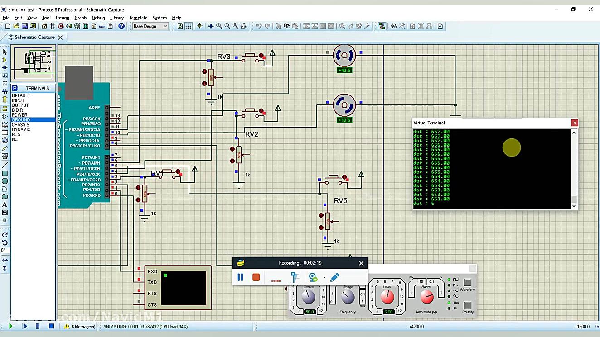Click the pencil annotate icon in recorder
The image size is (600, 337).
click(334, 277)
